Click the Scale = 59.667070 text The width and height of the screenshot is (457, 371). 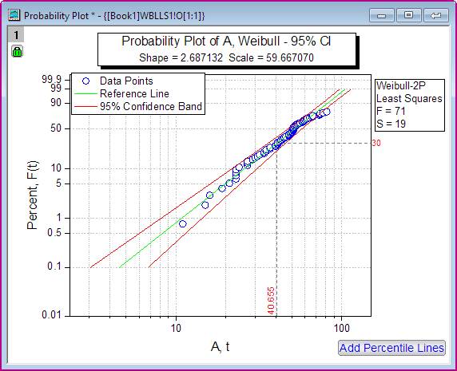pos(271,57)
